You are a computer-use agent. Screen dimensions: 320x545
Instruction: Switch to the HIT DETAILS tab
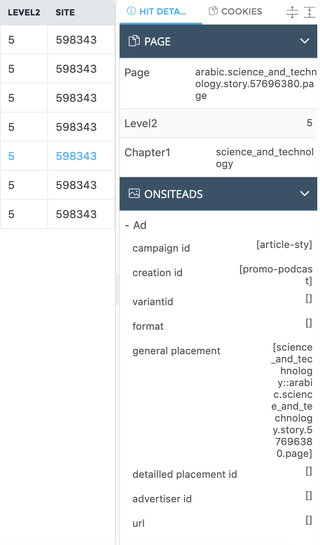[161, 11]
